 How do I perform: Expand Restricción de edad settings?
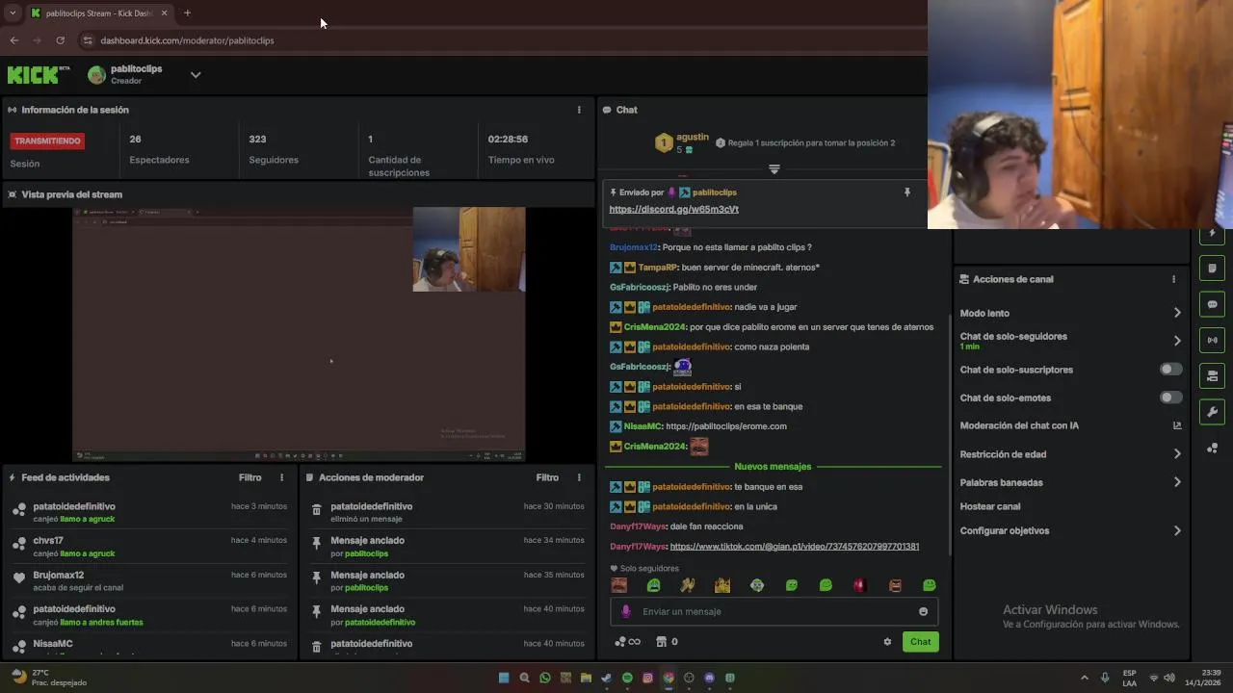(x=1176, y=454)
